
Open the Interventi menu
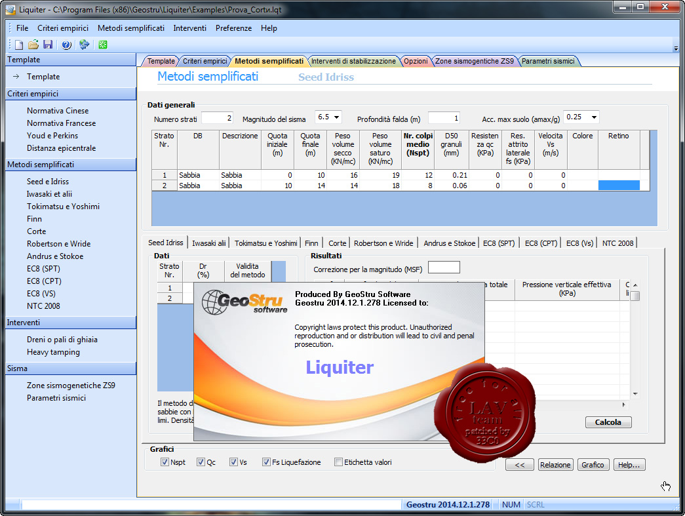[x=189, y=28]
